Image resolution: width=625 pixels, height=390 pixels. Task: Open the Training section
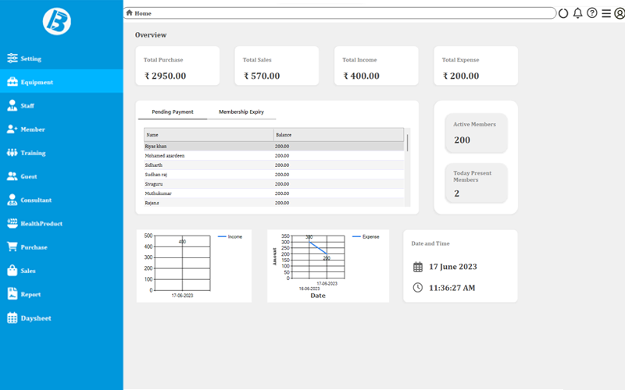62,152
